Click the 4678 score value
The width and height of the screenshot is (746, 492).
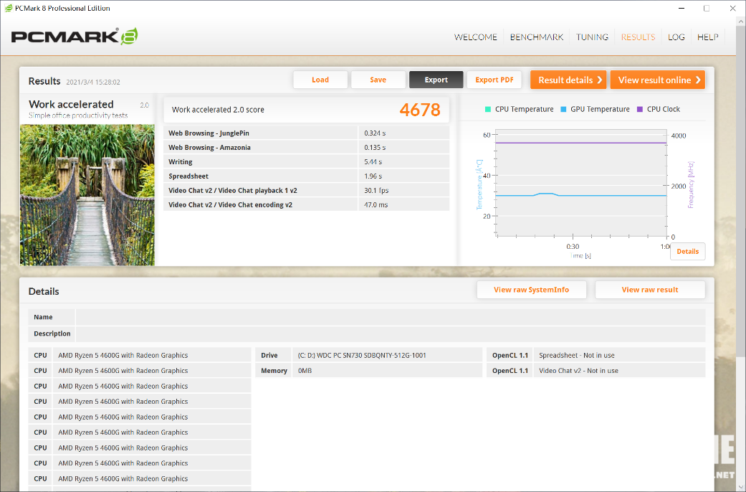coord(420,110)
